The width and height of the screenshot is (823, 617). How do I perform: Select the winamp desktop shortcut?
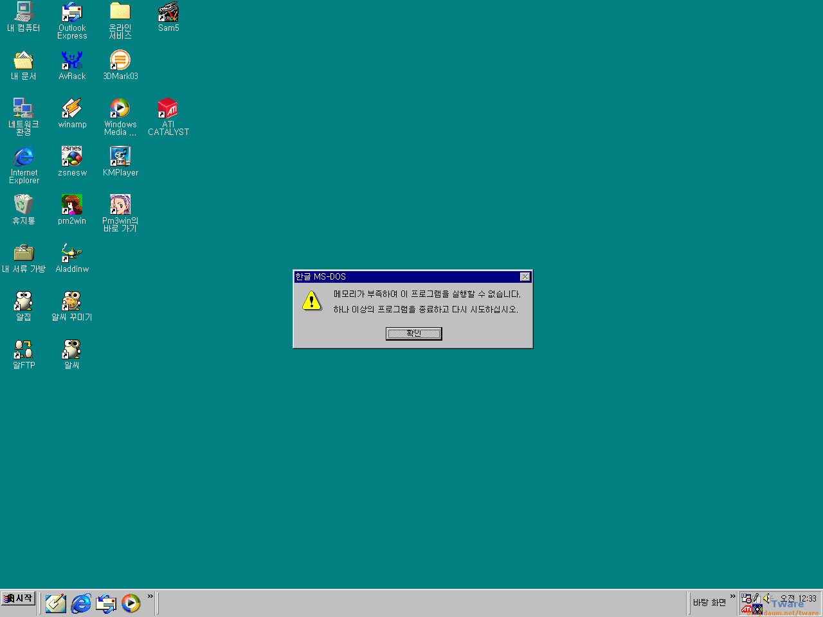72,113
